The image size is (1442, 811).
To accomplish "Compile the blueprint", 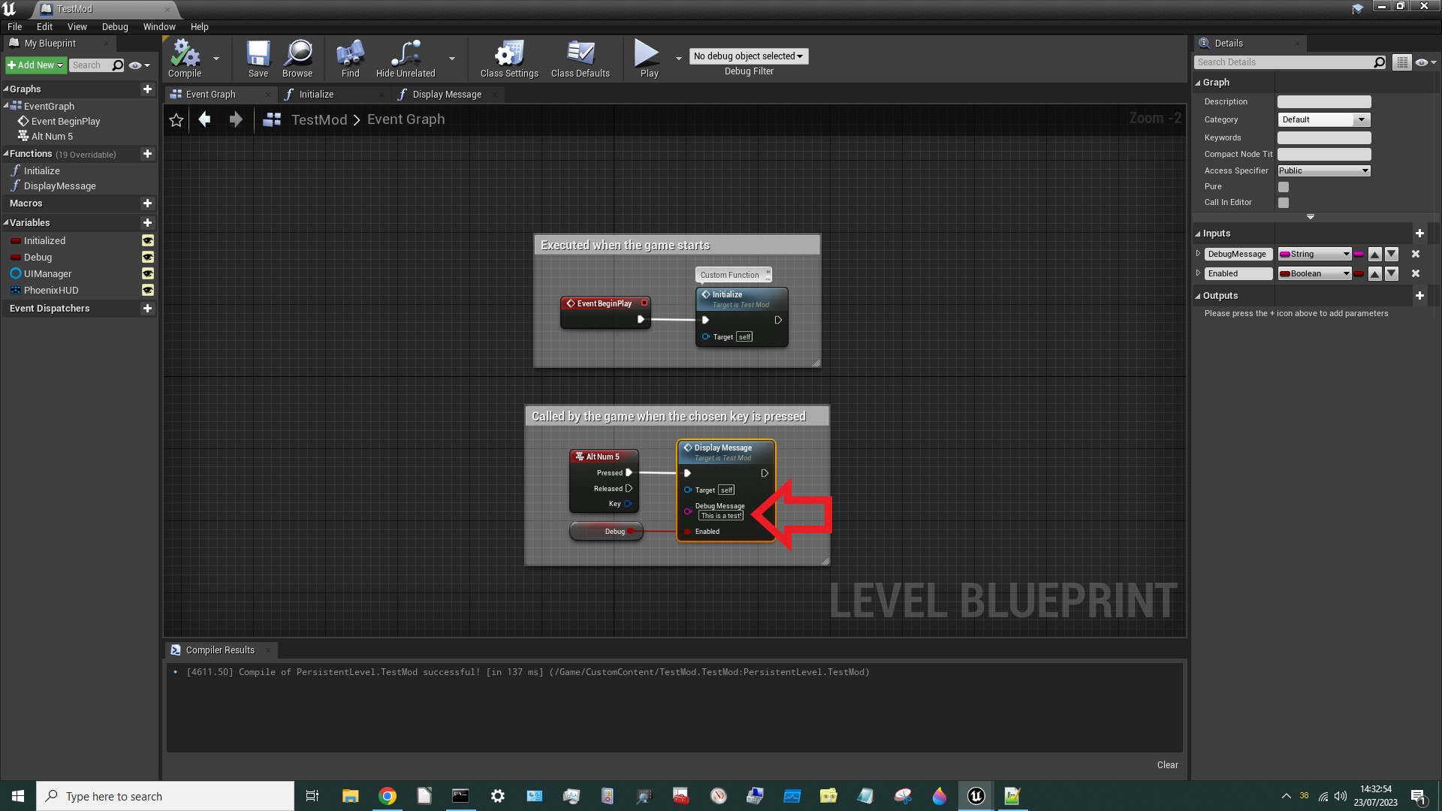I will [x=185, y=59].
